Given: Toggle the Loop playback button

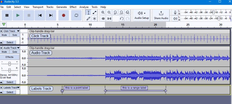Looking at the screenshot, I should pyautogui.click(x=76, y=15).
